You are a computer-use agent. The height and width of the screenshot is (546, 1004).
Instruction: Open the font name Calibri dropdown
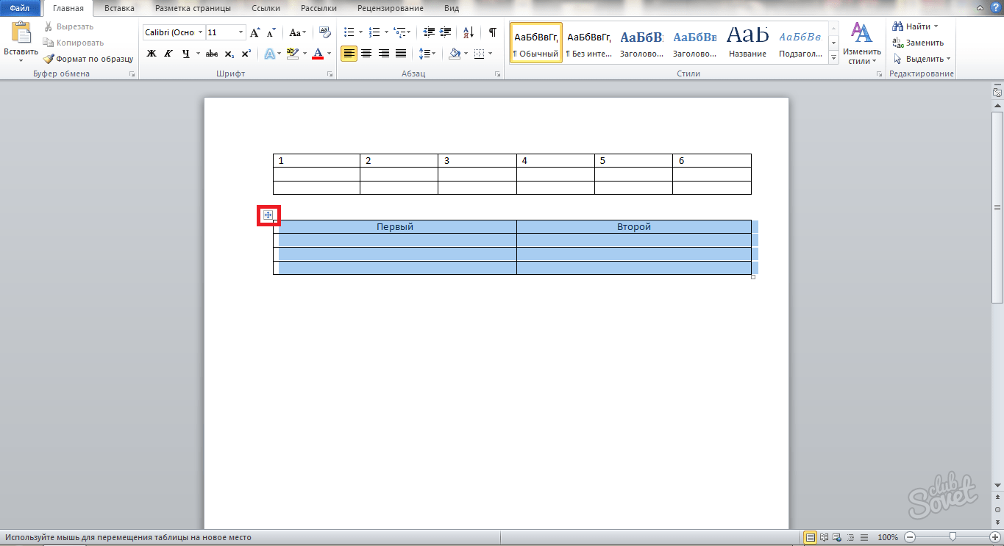point(201,32)
